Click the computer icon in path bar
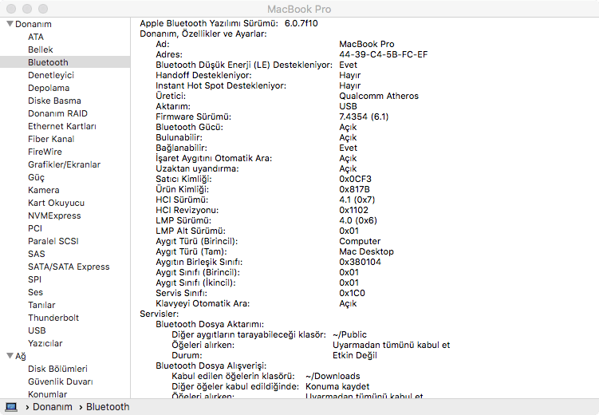The image size is (599, 415). tap(11, 407)
